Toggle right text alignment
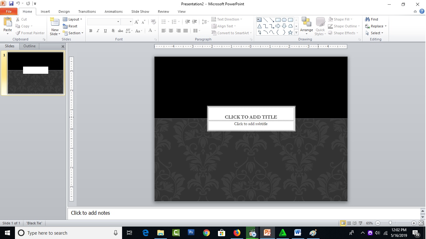426x239 pixels. [x=178, y=30]
